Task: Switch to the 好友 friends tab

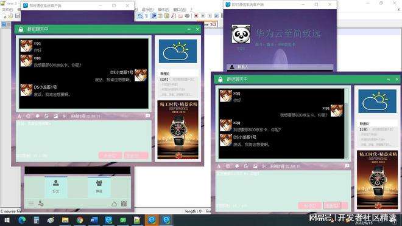Action: pyautogui.click(x=56, y=187)
